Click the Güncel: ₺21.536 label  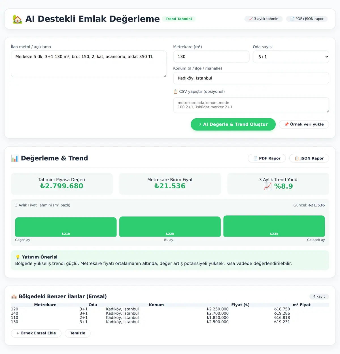pyautogui.click(x=309, y=205)
